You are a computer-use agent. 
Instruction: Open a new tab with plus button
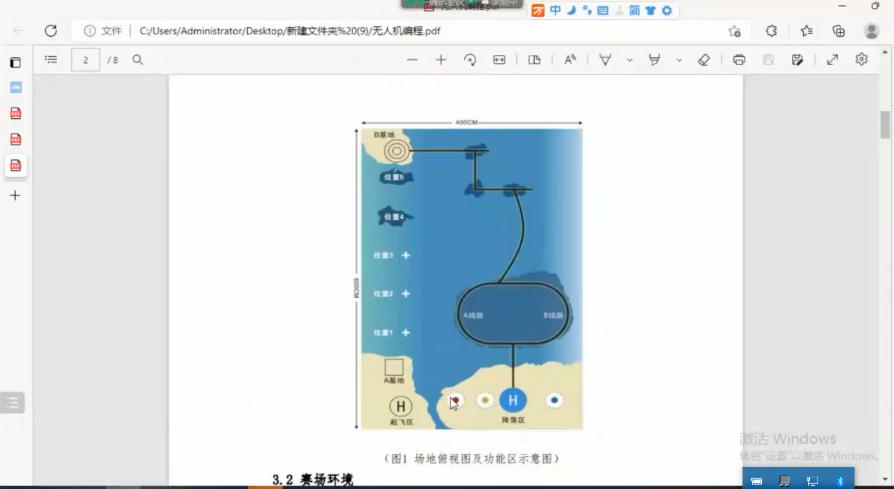point(15,195)
